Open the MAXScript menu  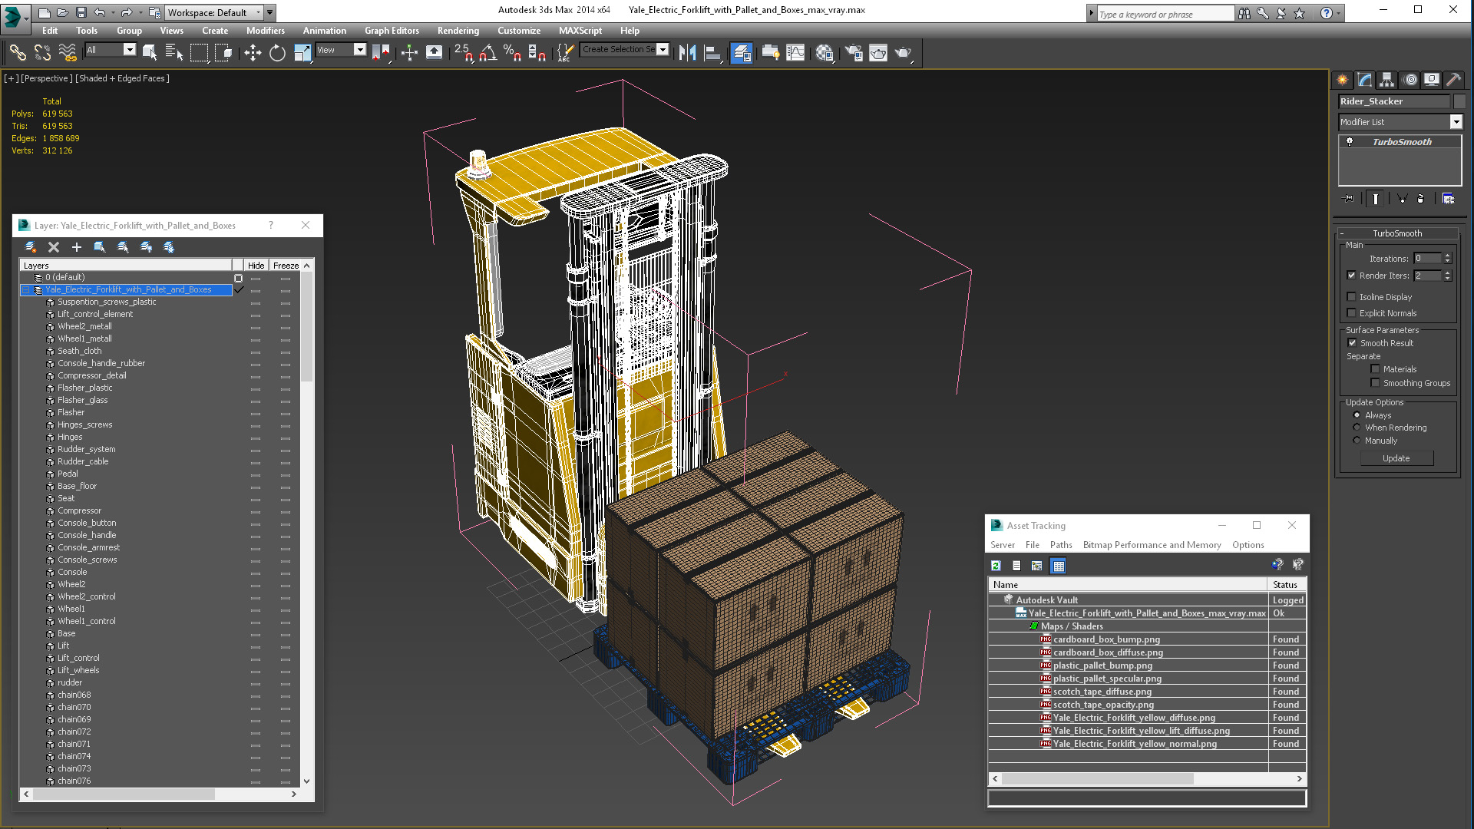tap(580, 31)
